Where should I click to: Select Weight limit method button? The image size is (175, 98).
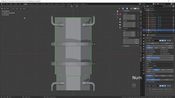(163, 70)
